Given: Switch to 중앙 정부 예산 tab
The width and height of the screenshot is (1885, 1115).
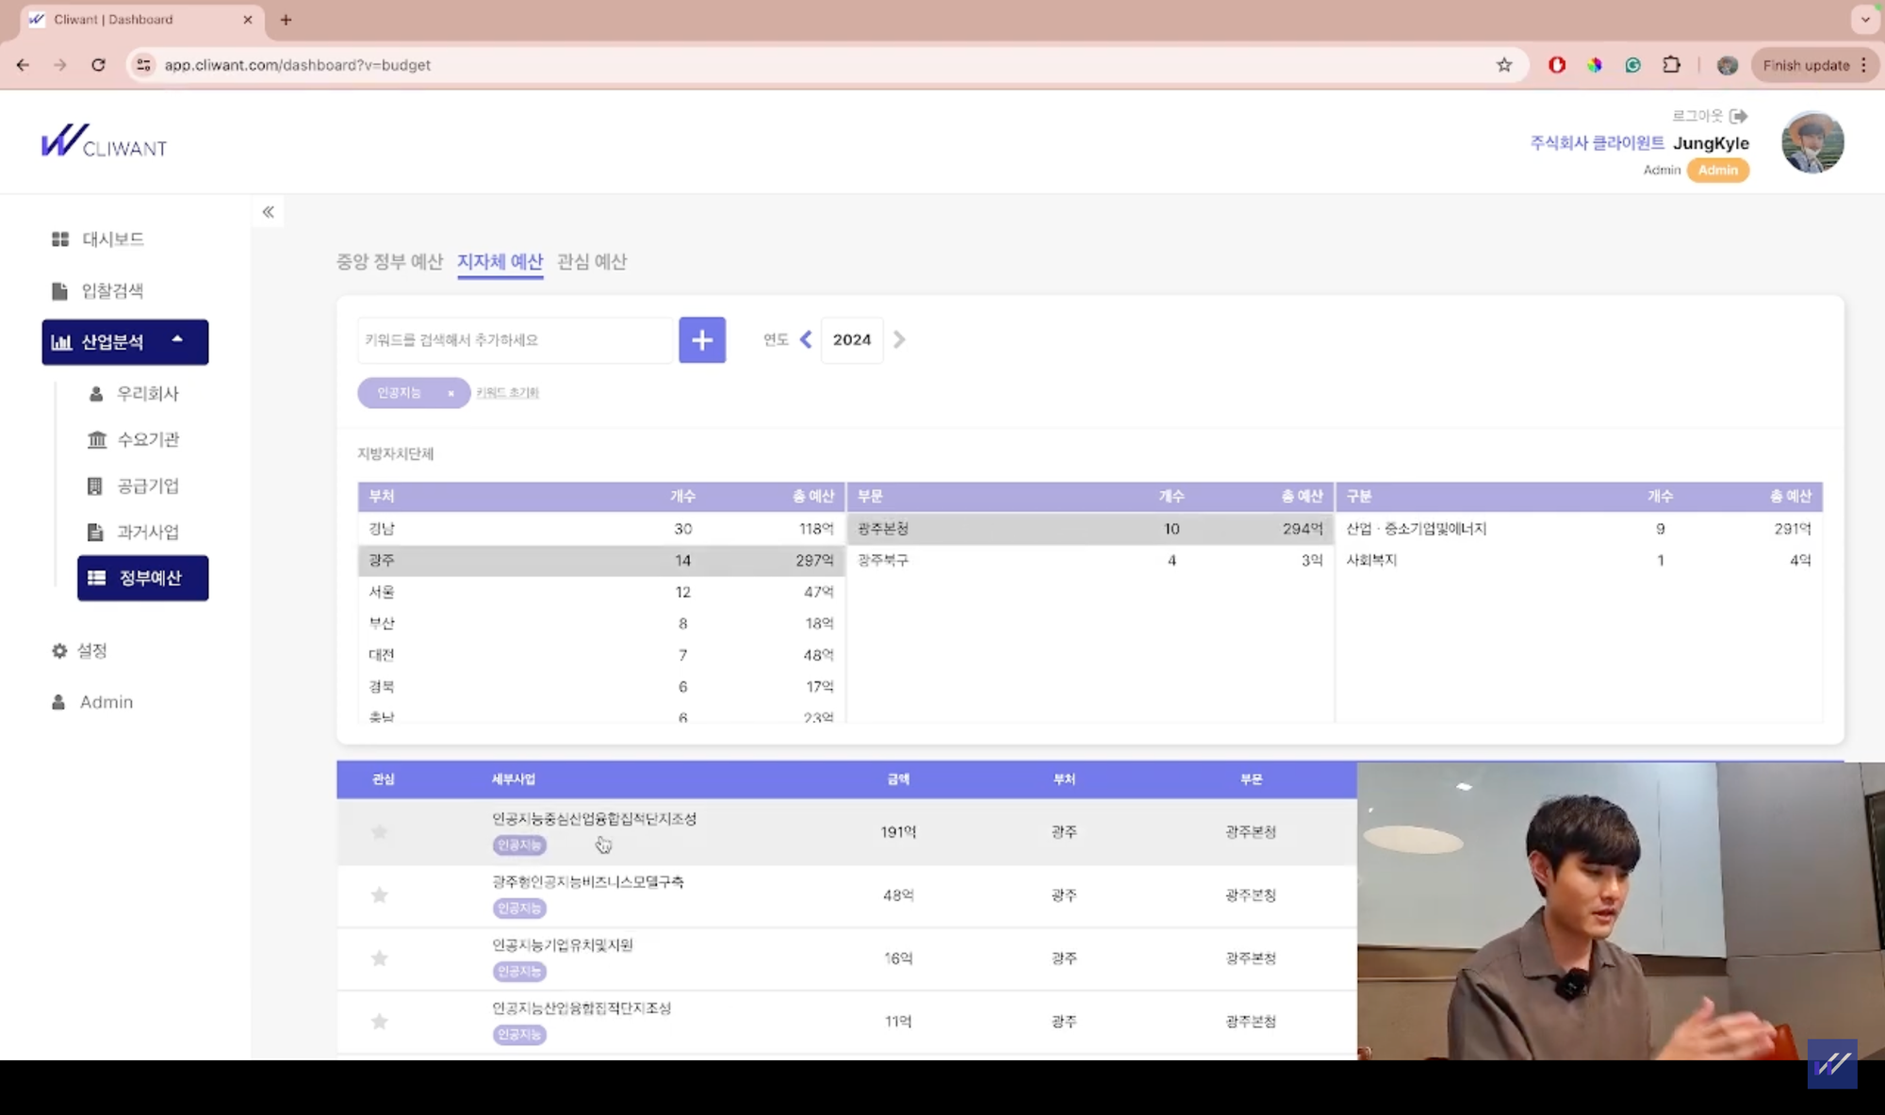Looking at the screenshot, I should (389, 262).
